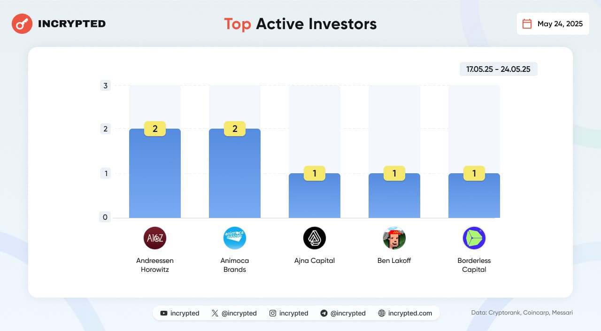Select the Borderless Capital logo
The width and height of the screenshot is (601, 331).
[474, 238]
